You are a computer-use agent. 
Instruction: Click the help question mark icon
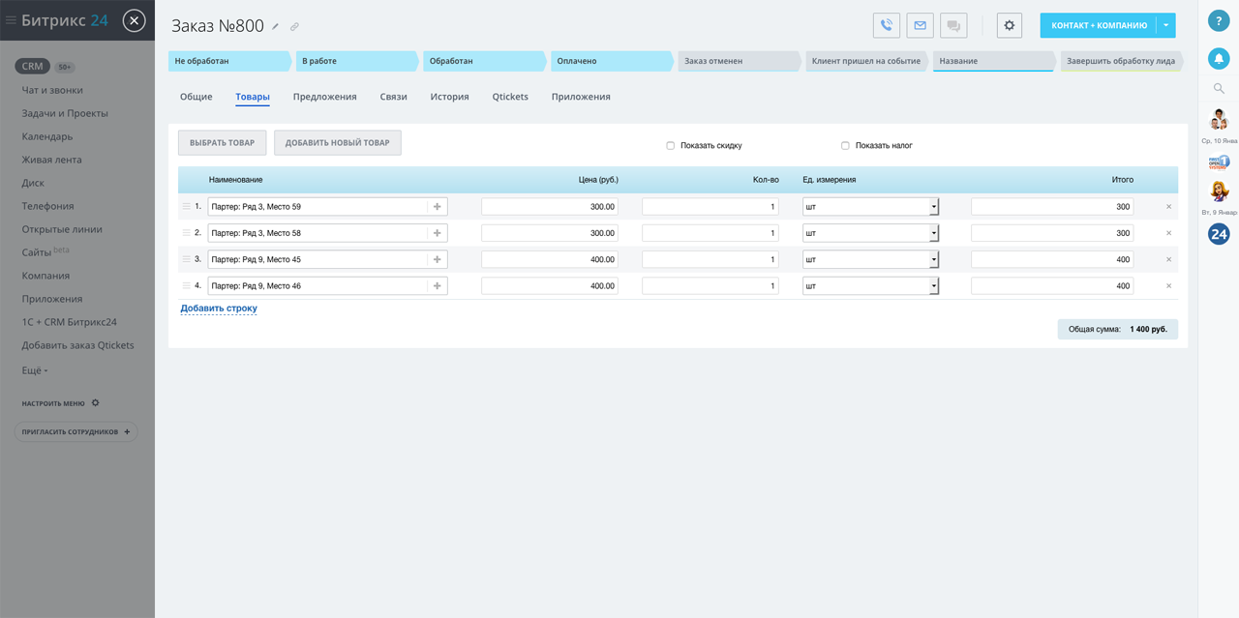[1219, 21]
